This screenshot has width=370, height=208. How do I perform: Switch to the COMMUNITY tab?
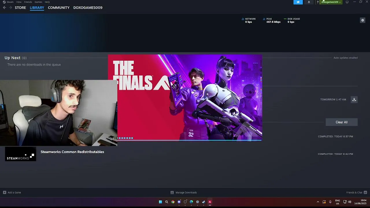[x=59, y=8]
